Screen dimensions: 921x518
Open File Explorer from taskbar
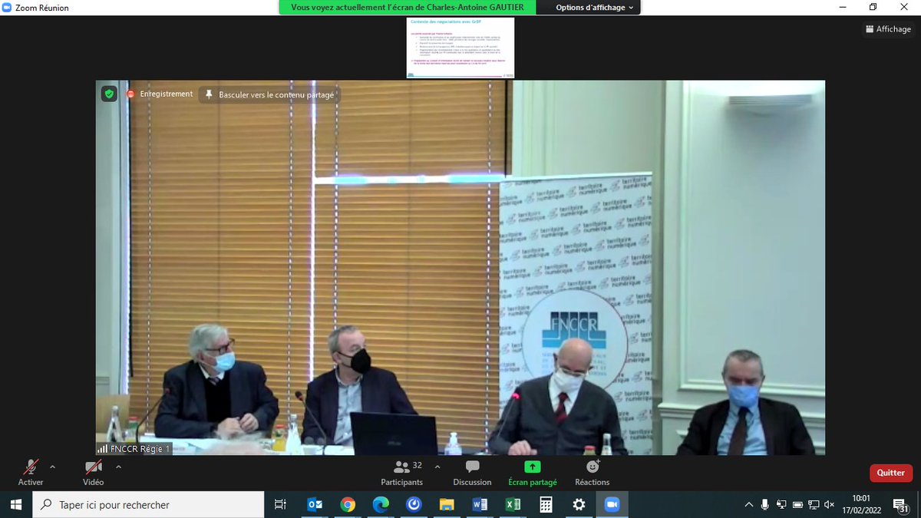coord(447,504)
